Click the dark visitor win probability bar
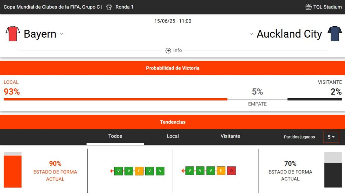Viewport: 345px width, 196px height. coord(314,100)
